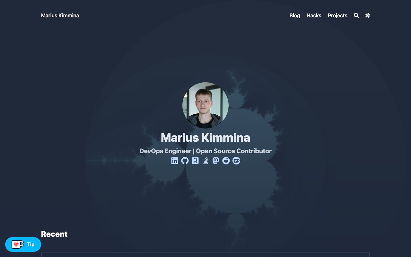Click the blue Tip button
Screen dimensions: 411x257
[23, 244]
